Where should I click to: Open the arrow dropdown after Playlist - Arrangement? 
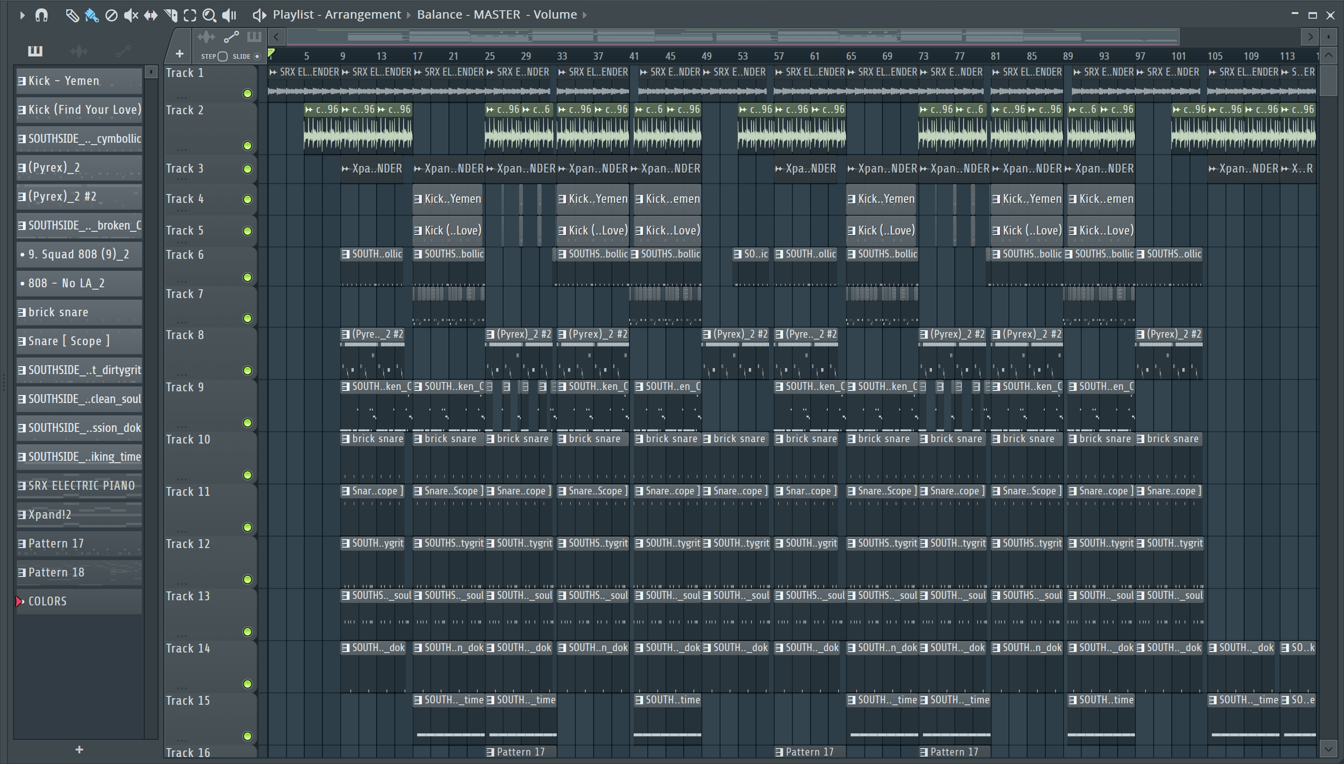click(x=409, y=15)
